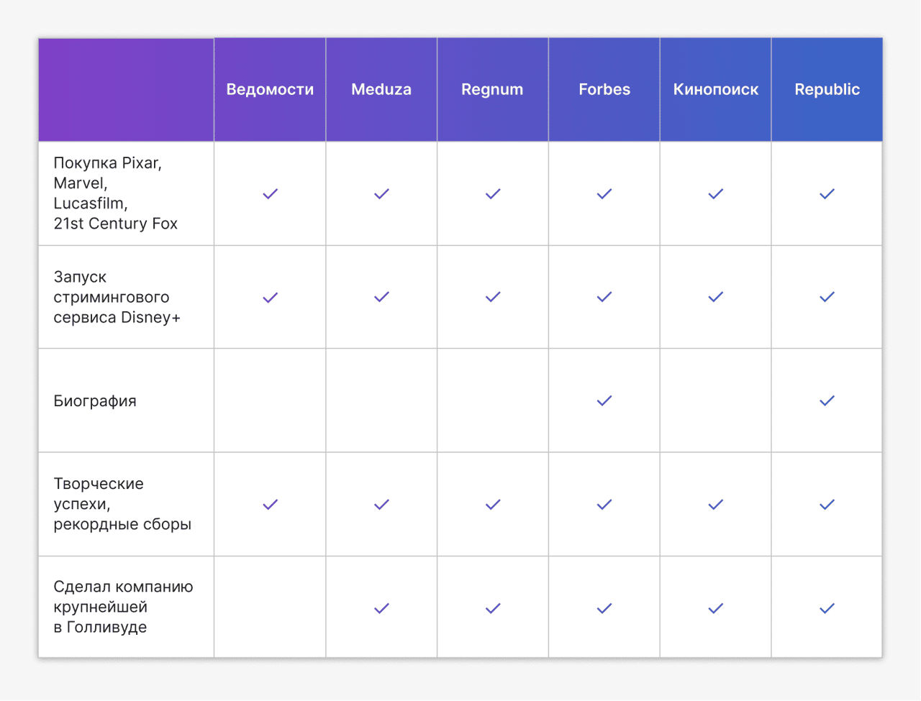Screen dimensions: 921x701
Task: Click Republic checkmark in Биография row
Action: click(x=827, y=400)
